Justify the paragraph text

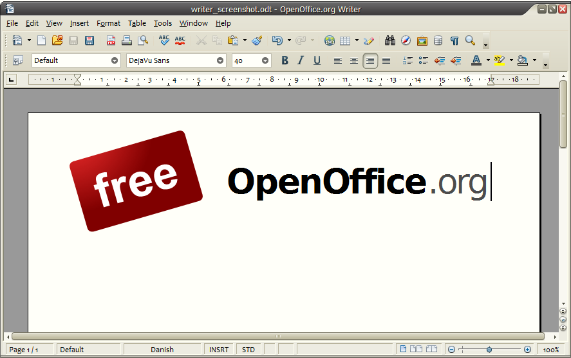[386, 60]
